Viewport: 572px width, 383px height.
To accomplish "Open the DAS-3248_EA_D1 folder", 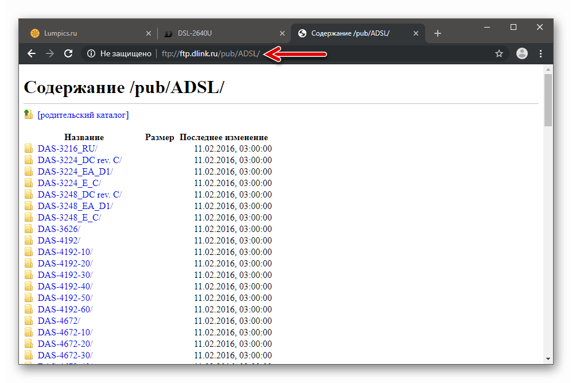I will [x=75, y=206].
